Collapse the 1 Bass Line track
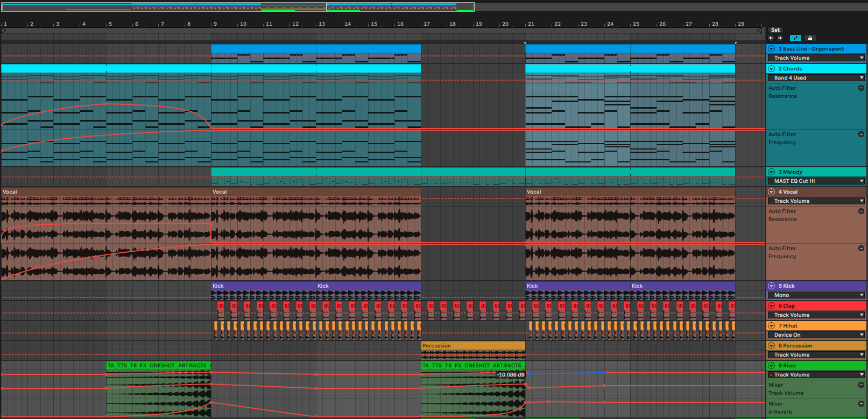The height and width of the screenshot is (419, 868). click(x=772, y=49)
